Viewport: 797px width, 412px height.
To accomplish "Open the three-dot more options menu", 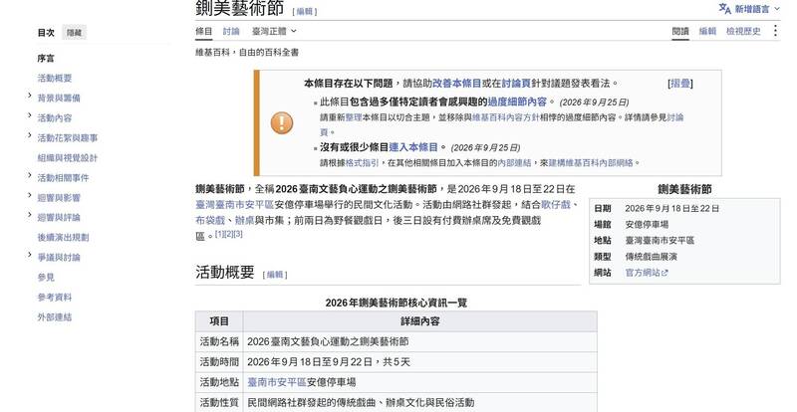I will tap(775, 31).
